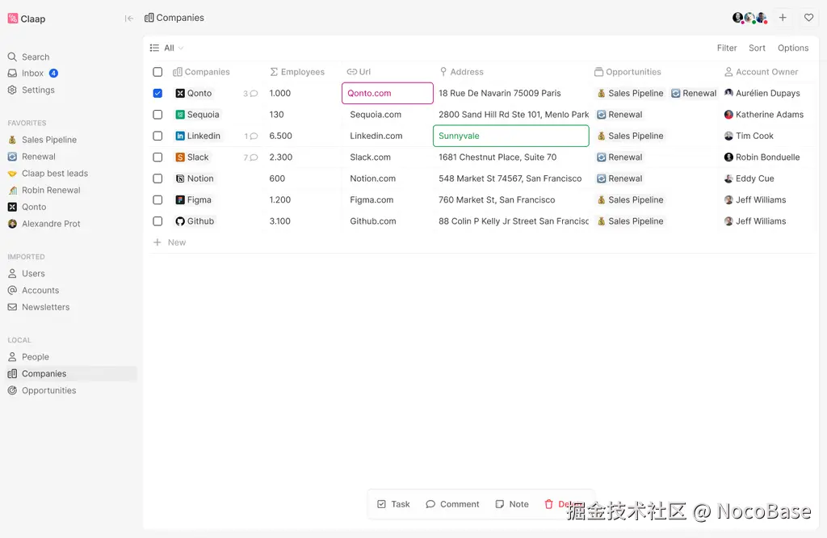Click the list view icon beside All
Viewport: 827px width, 538px height.
coord(154,48)
